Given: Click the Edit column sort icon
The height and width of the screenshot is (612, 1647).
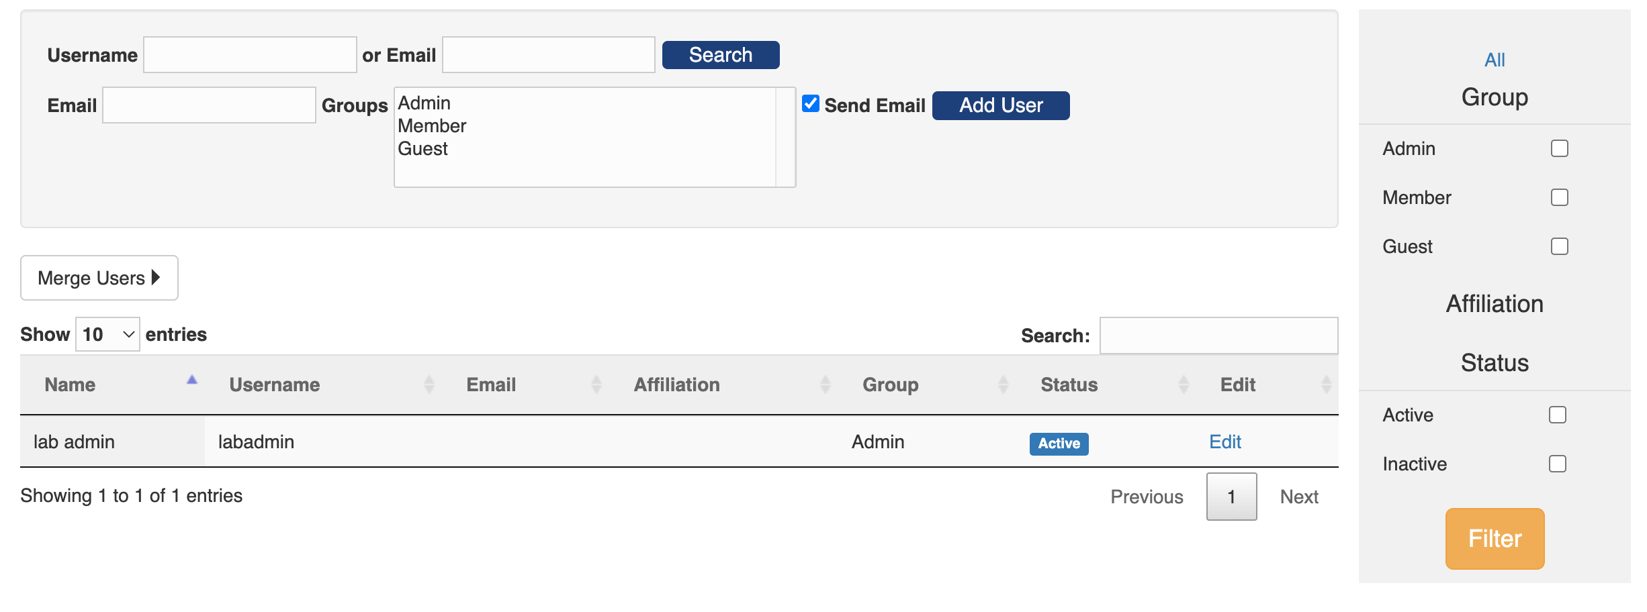Looking at the screenshot, I should point(1326,385).
